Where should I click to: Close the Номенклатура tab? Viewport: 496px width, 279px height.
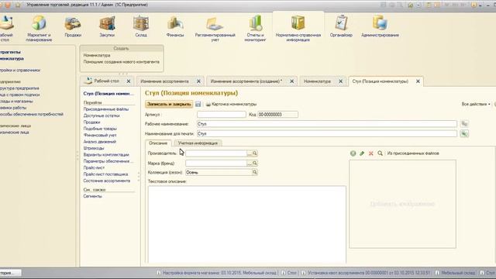(341, 81)
